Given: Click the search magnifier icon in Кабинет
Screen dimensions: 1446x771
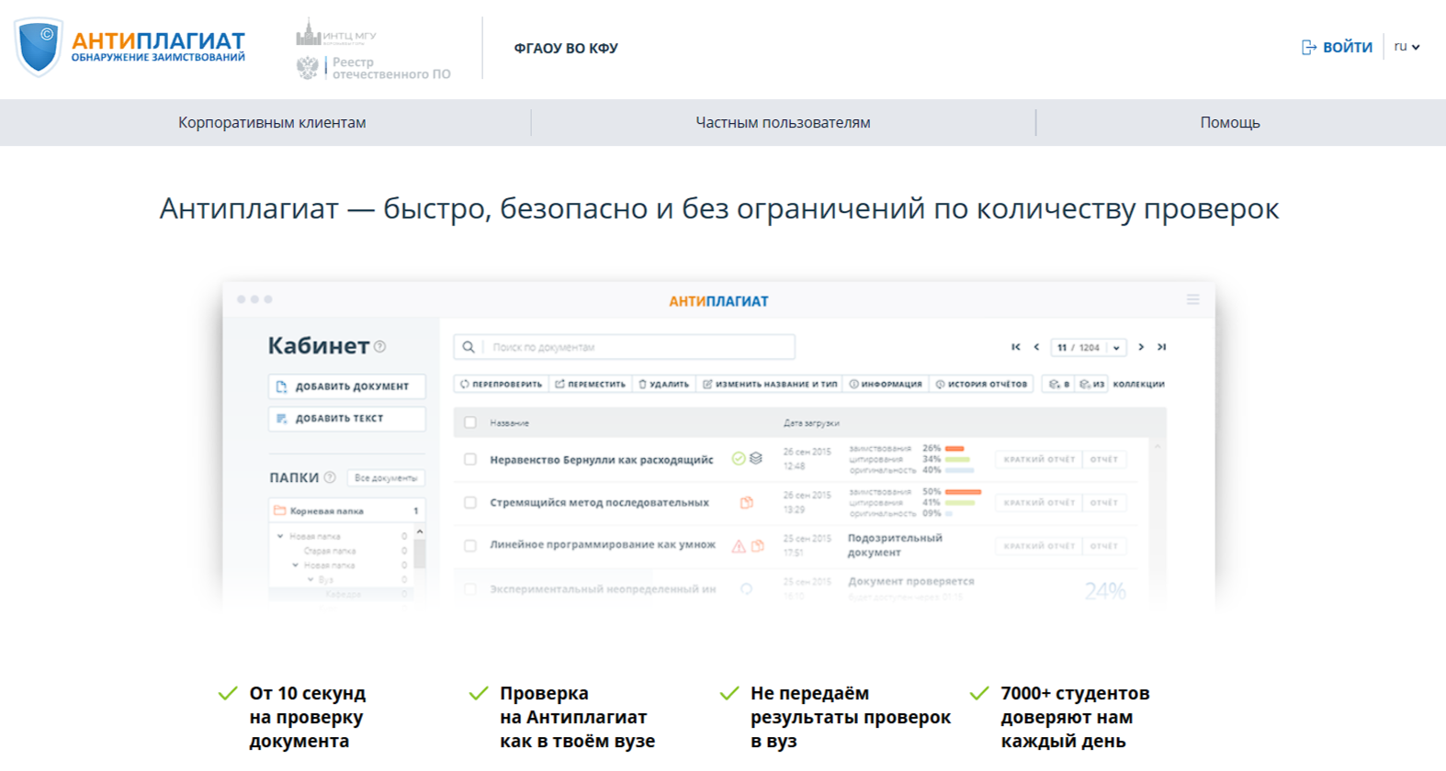Looking at the screenshot, I should [x=469, y=347].
